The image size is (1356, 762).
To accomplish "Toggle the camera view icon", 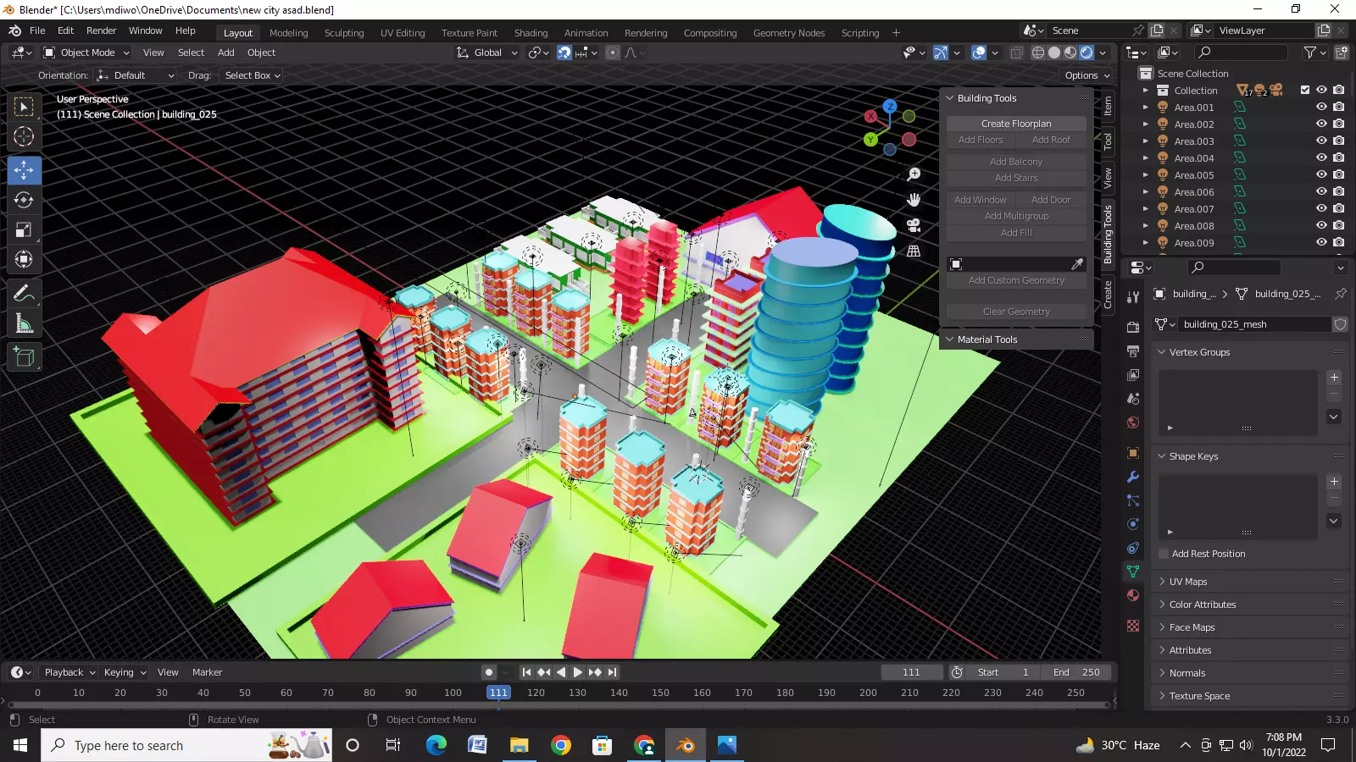I will [x=914, y=225].
